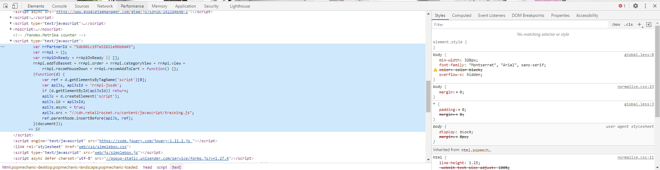Open the three-dot DevTools menu

(645, 6)
